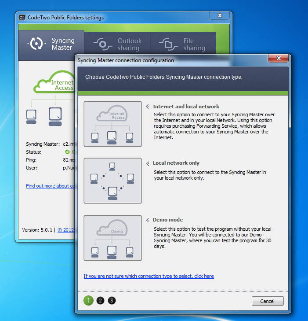Choose the Local network only heading
Image resolution: width=308 pixels, height=321 pixels.
tap(176, 163)
